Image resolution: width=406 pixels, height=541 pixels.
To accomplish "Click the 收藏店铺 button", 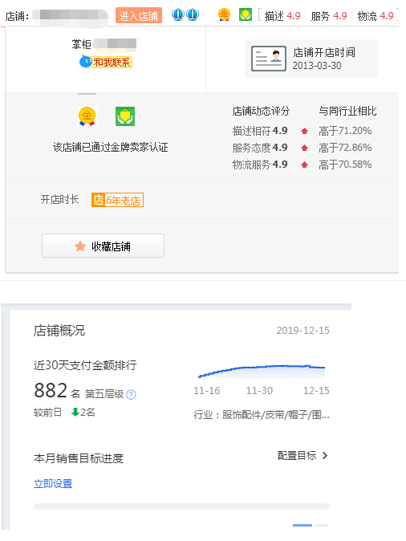I will pos(104,246).
